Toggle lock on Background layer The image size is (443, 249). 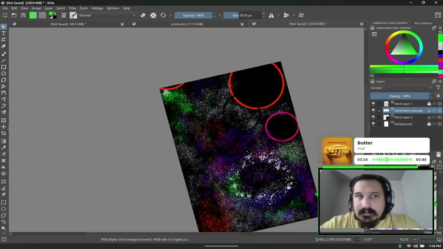(x=429, y=124)
